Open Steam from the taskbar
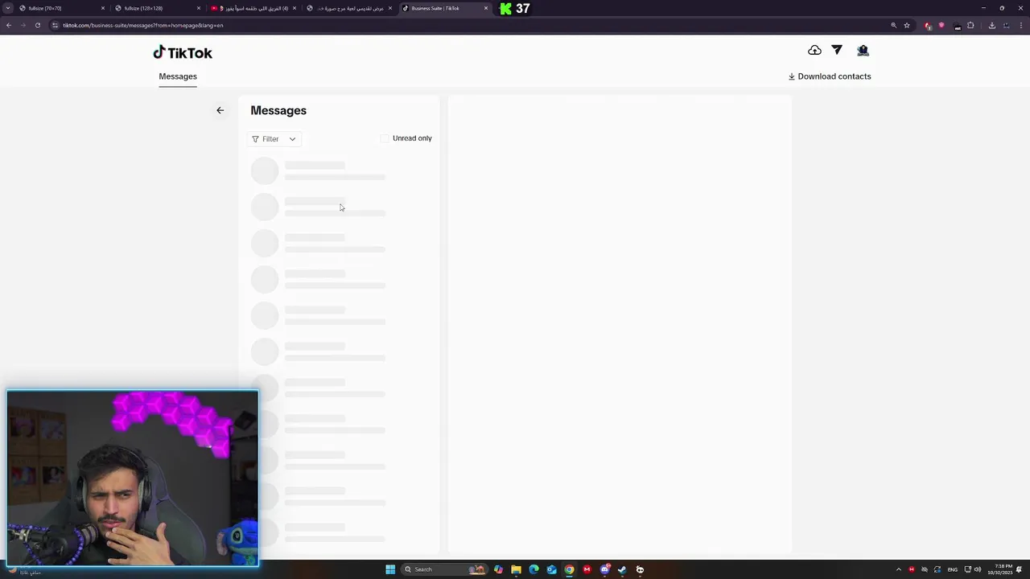Viewport: 1030px width, 579px height. (622, 569)
